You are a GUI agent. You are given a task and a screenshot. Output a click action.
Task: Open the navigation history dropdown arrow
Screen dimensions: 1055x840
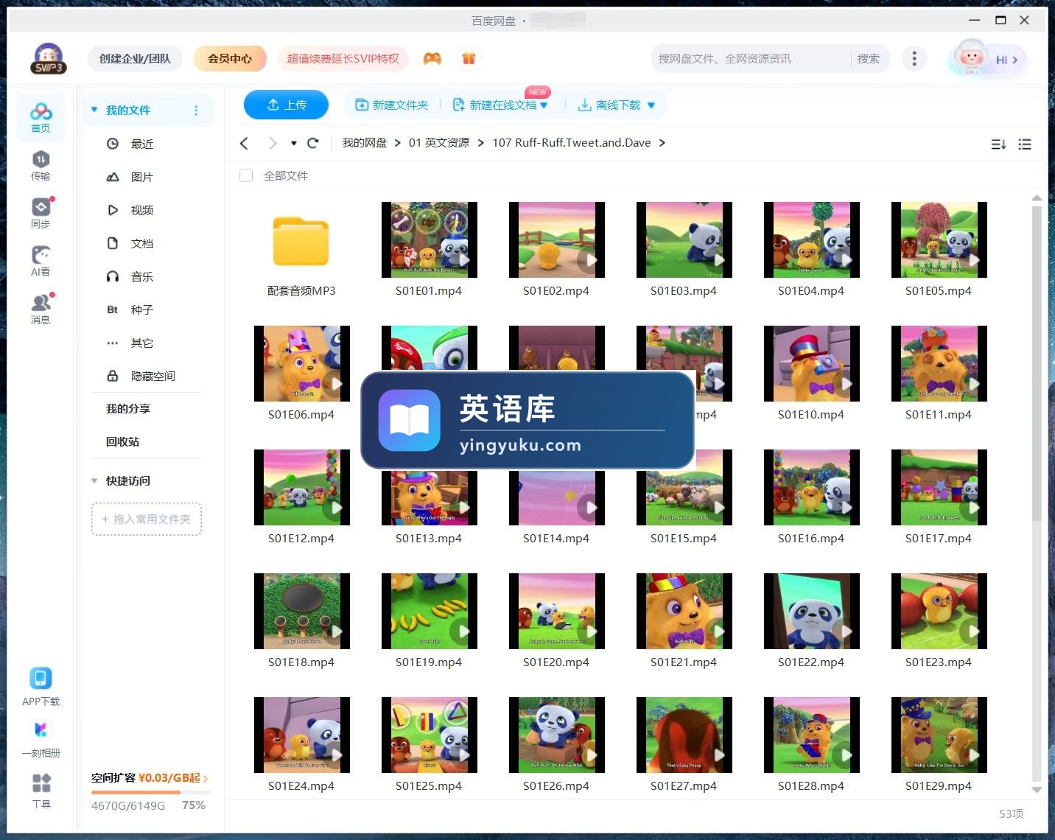pos(294,143)
